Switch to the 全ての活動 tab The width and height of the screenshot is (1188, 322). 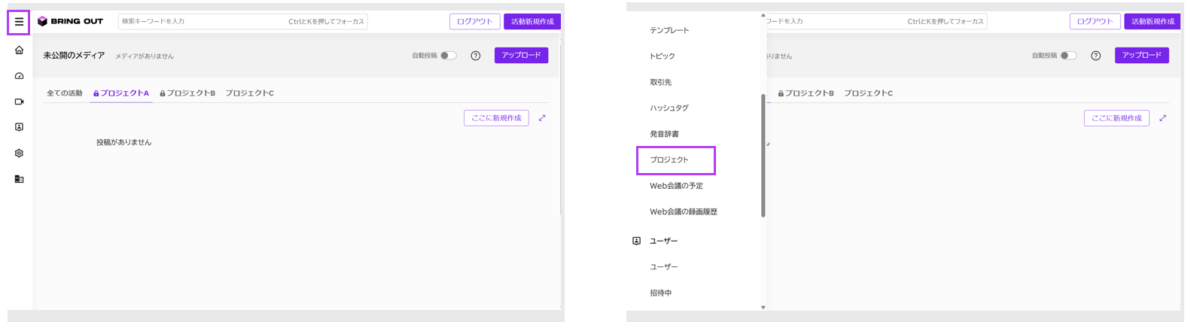65,93
